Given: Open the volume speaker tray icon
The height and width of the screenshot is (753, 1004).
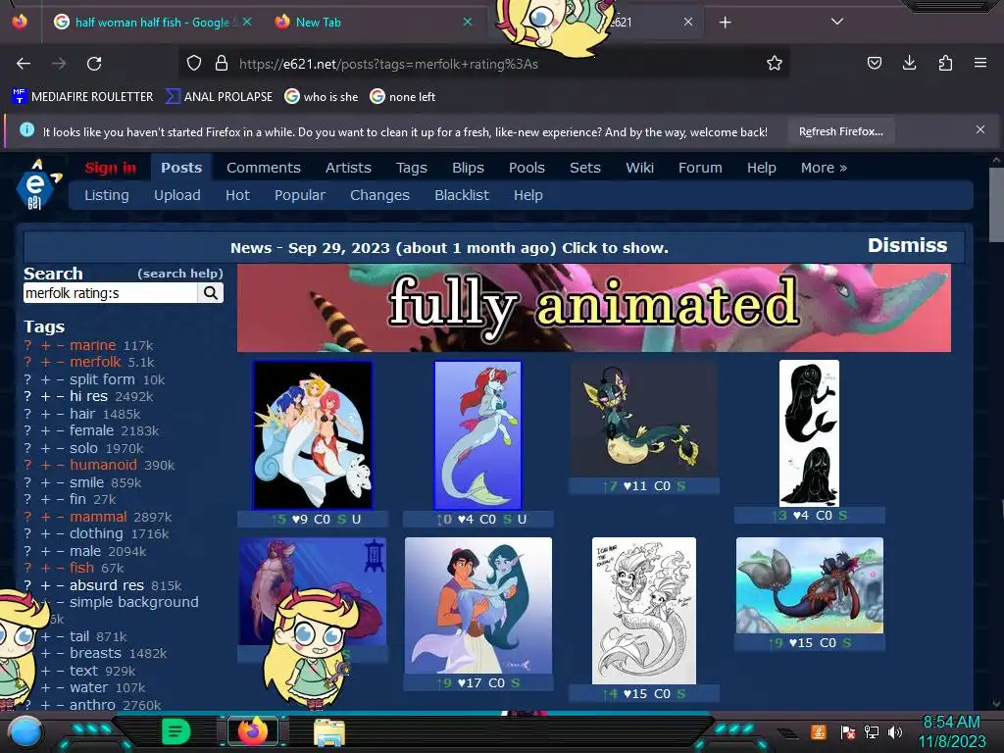Looking at the screenshot, I should (x=894, y=731).
